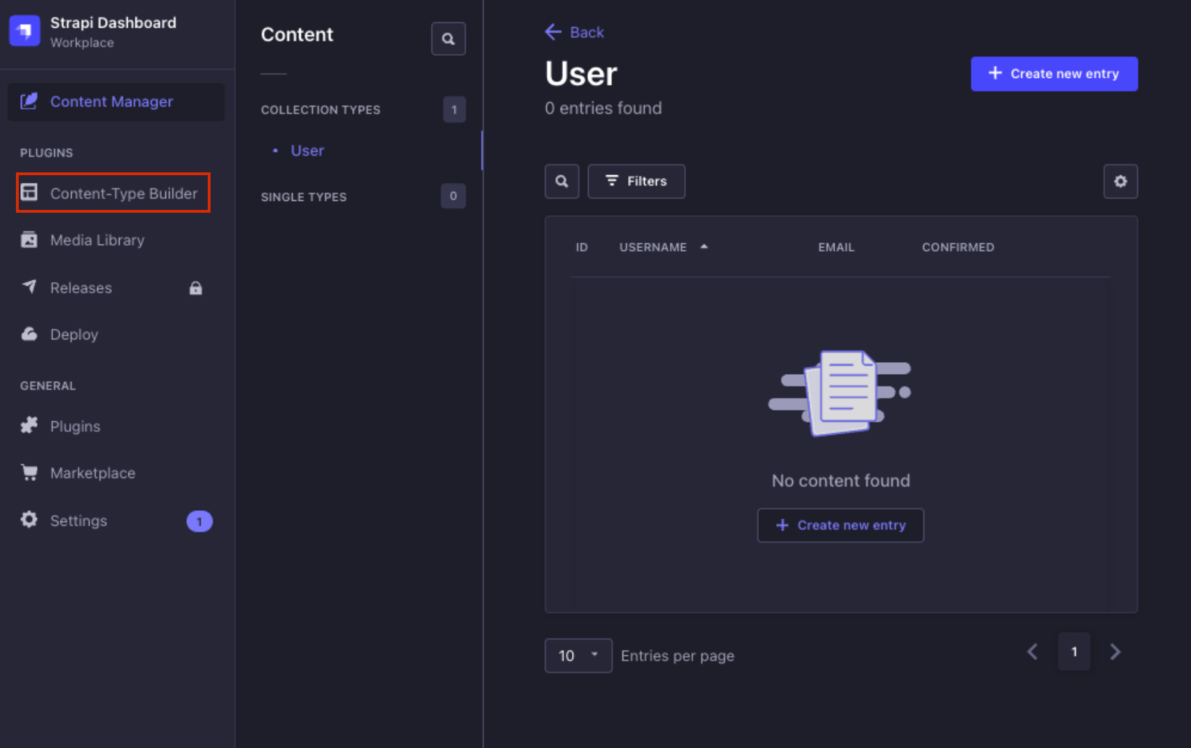This screenshot has width=1191, height=748.
Task: Click the Strapi logo icon
Action: pos(25,31)
